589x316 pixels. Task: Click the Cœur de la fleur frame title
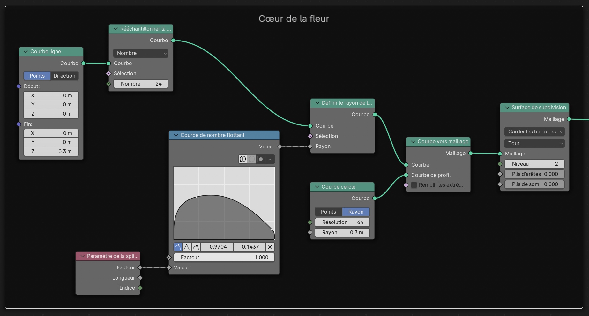294,19
